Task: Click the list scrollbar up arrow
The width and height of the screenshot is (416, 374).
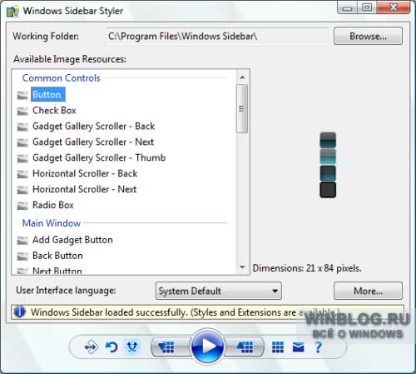Action: click(242, 77)
